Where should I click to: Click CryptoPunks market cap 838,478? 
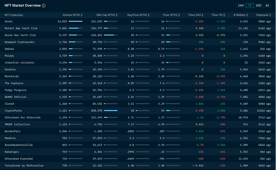click(x=97, y=110)
